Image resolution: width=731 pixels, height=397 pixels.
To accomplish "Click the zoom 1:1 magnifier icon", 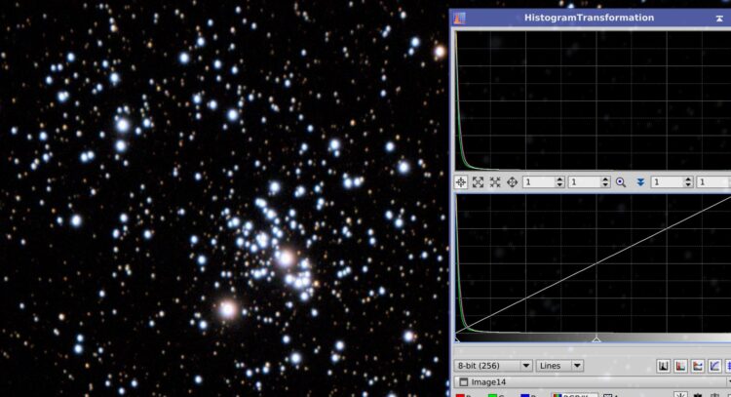I will [x=621, y=182].
